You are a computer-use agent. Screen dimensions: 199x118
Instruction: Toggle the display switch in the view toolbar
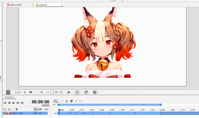(68, 92)
